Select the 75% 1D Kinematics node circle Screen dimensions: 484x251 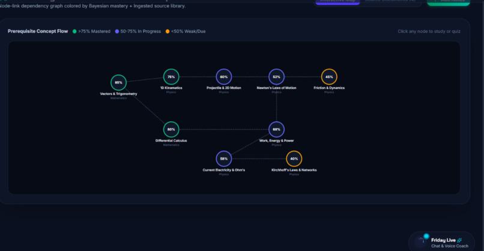(171, 77)
